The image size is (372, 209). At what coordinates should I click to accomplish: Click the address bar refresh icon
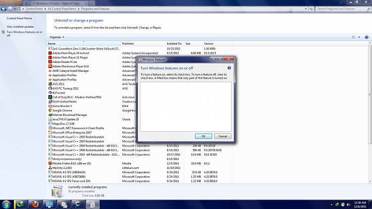311,9
